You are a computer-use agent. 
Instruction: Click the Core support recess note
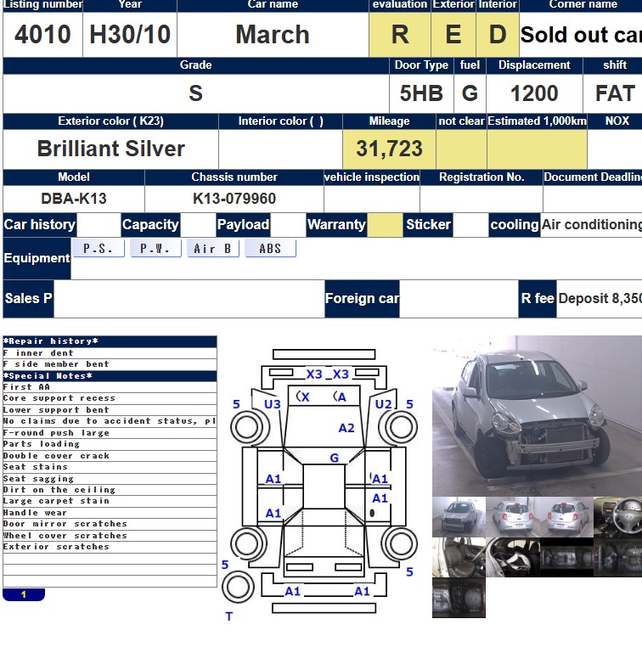tap(110, 398)
